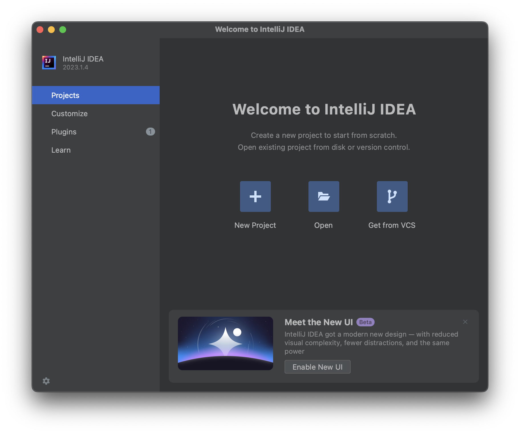Screen dimensions: 520x434
Task: Click the New Project plus icon
Action: (255, 196)
